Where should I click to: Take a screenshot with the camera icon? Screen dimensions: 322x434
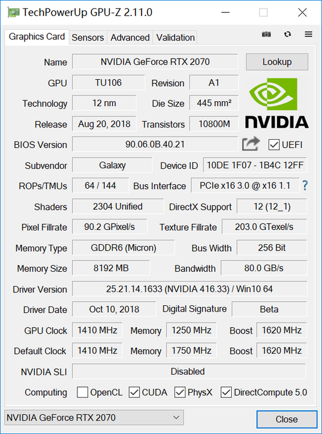coord(267,34)
